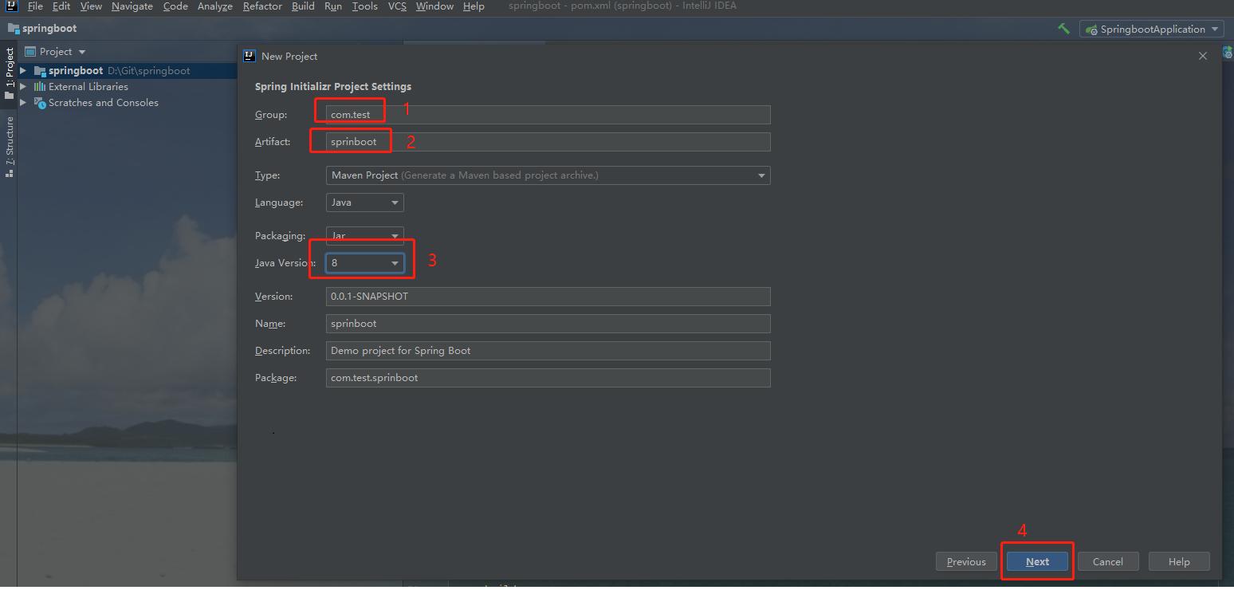Click the springboot breadcrumb in navigation bar
Image resolution: width=1234 pixels, height=590 pixels.
[x=49, y=29]
